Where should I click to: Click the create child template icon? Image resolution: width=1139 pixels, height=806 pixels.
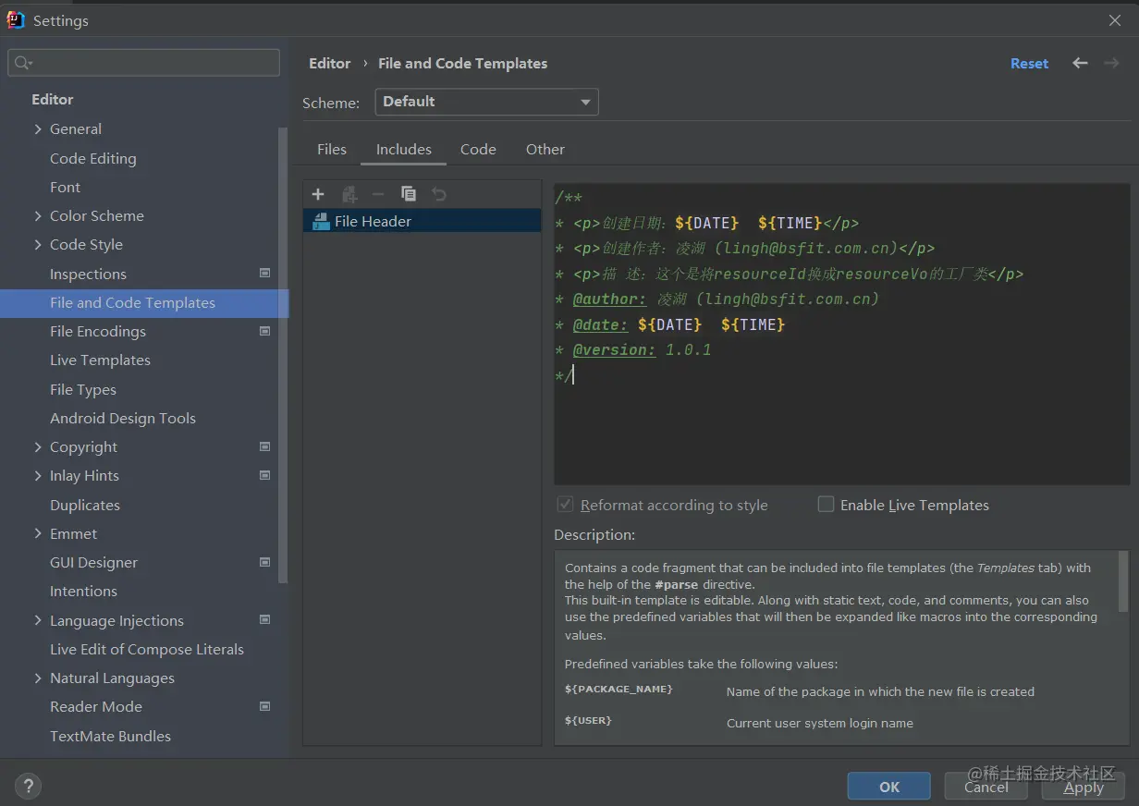point(349,194)
